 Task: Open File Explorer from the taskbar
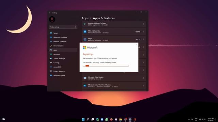click(121, 119)
